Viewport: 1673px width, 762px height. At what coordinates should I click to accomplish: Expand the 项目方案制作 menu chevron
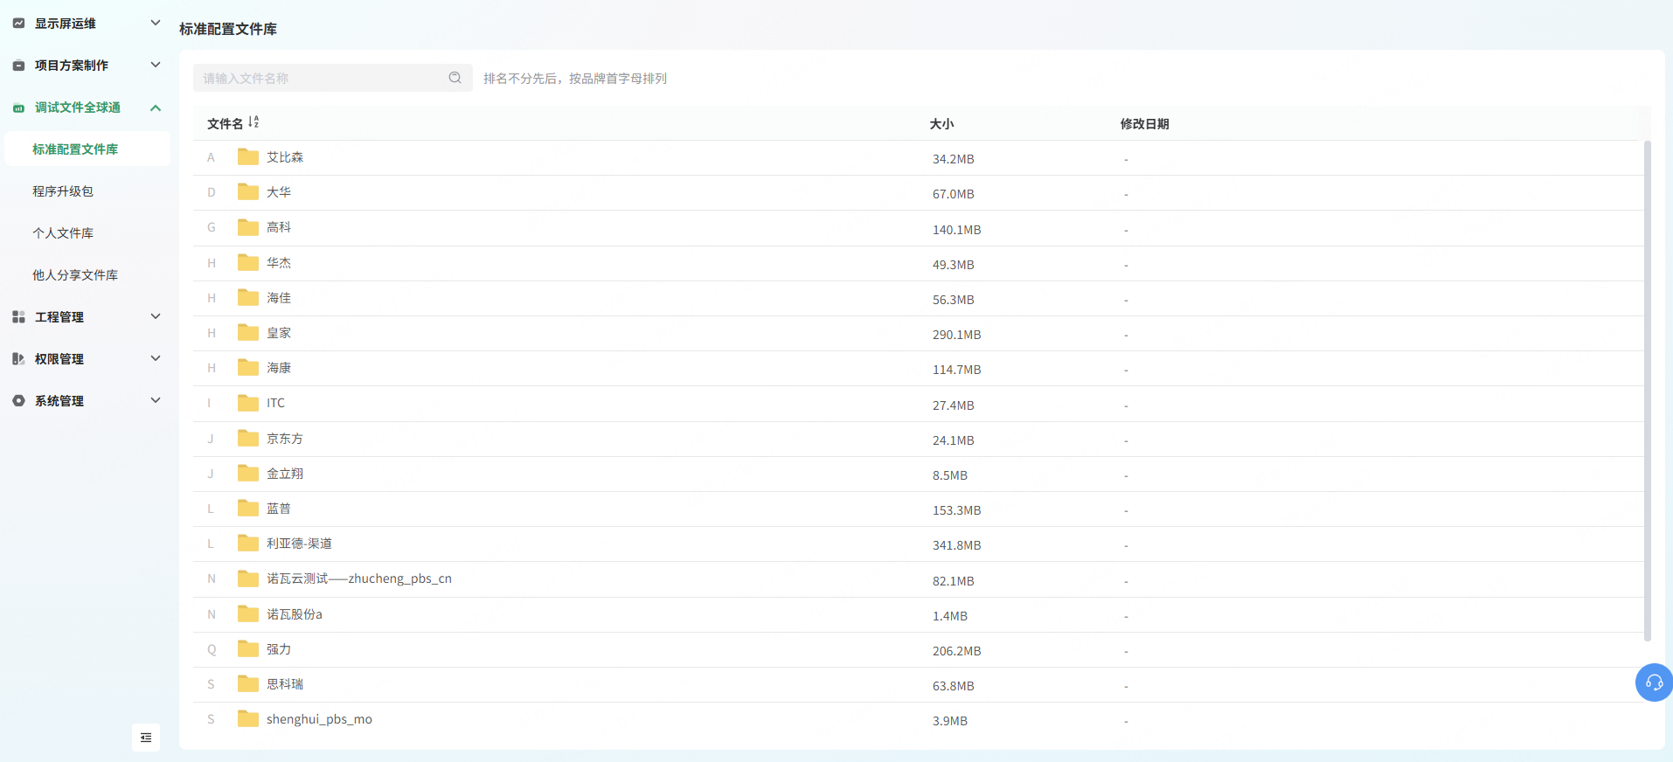point(156,65)
